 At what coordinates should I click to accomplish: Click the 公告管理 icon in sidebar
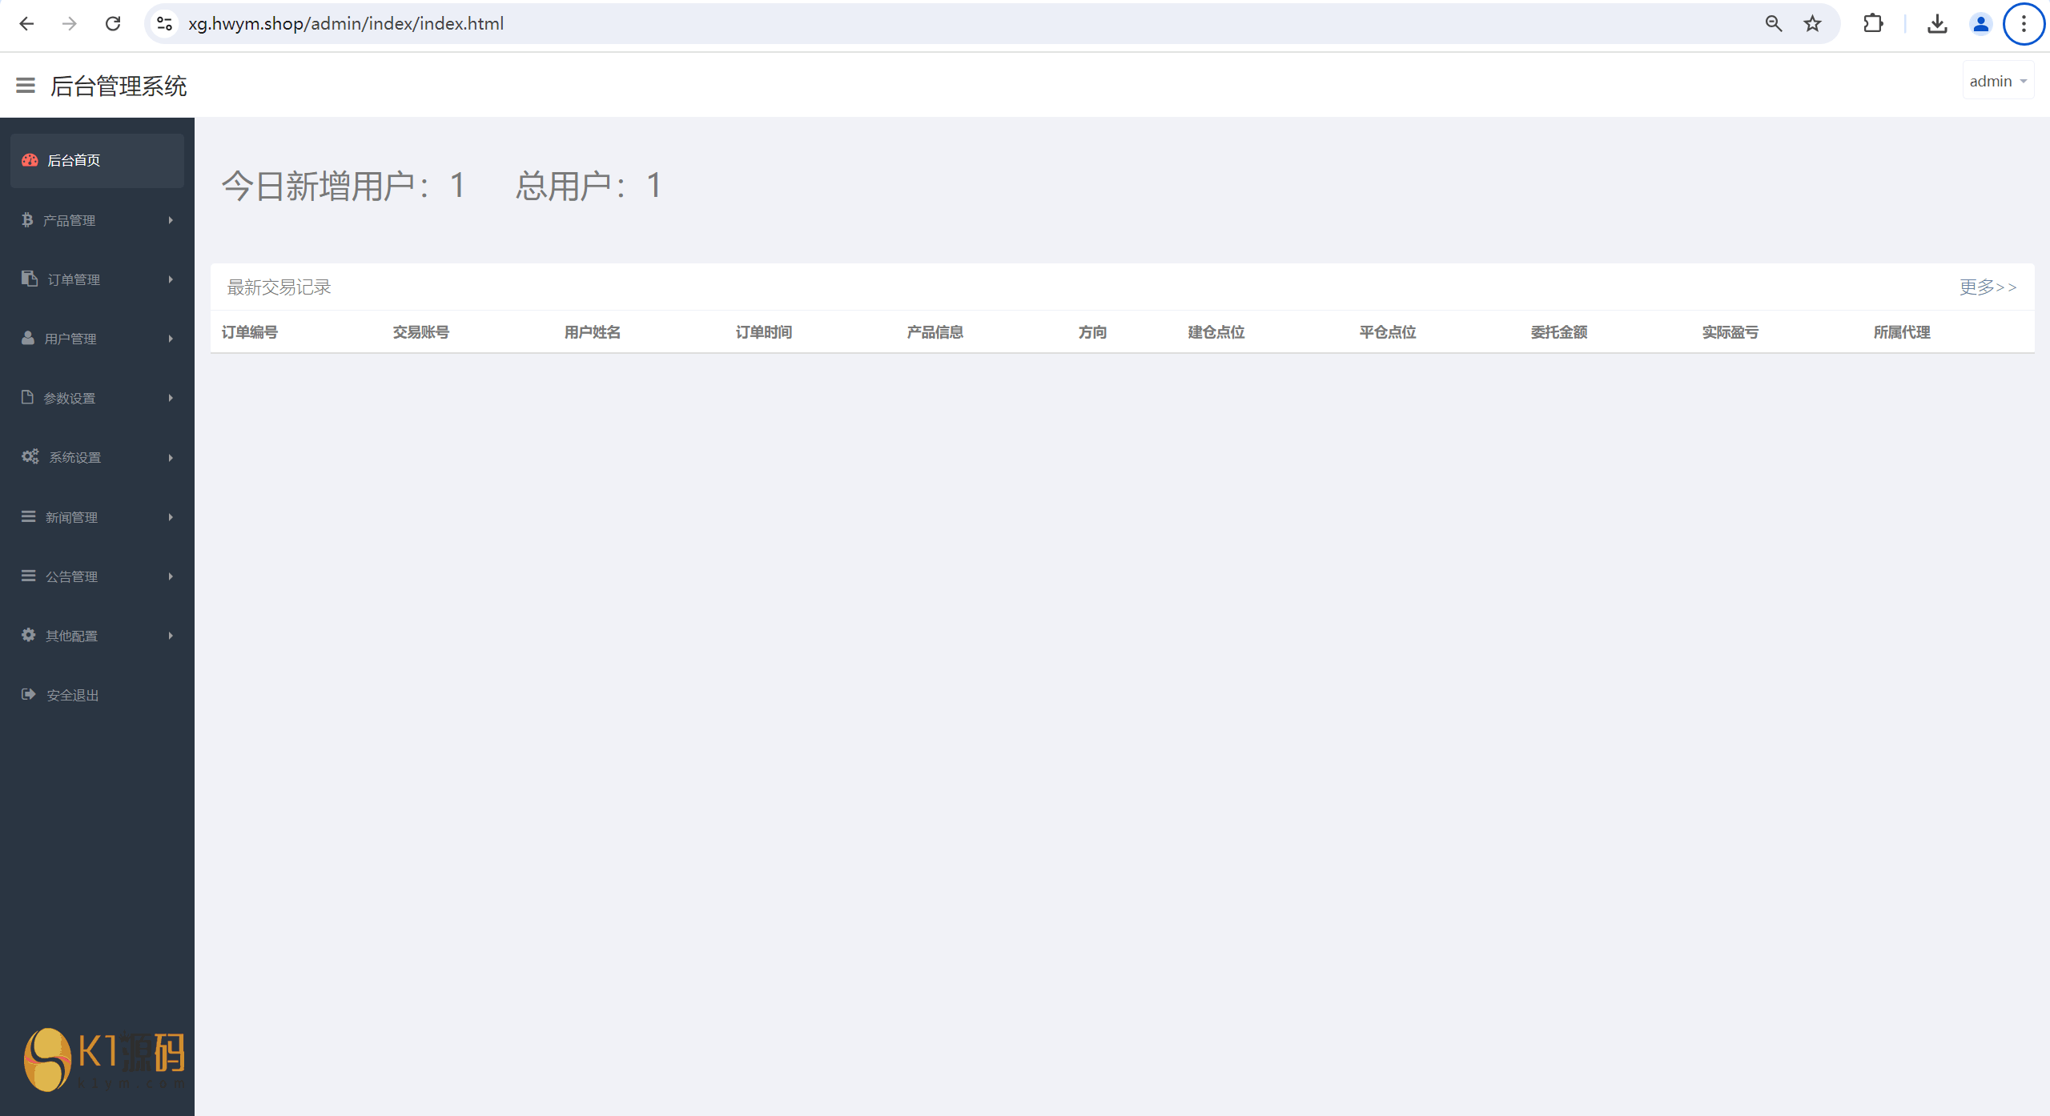29,576
